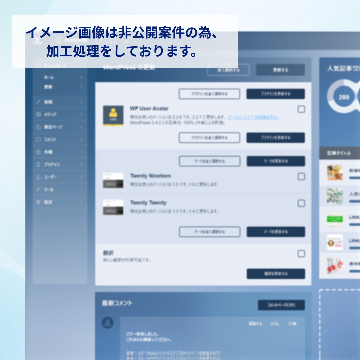Click the 設定 gear icon in sidebar
The image size is (360, 360).
(x=38, y=202)
